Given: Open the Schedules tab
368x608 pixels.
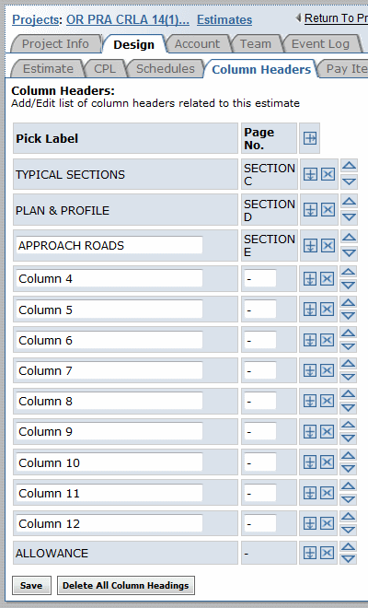Looking at the screenshot, I should 166,69.
